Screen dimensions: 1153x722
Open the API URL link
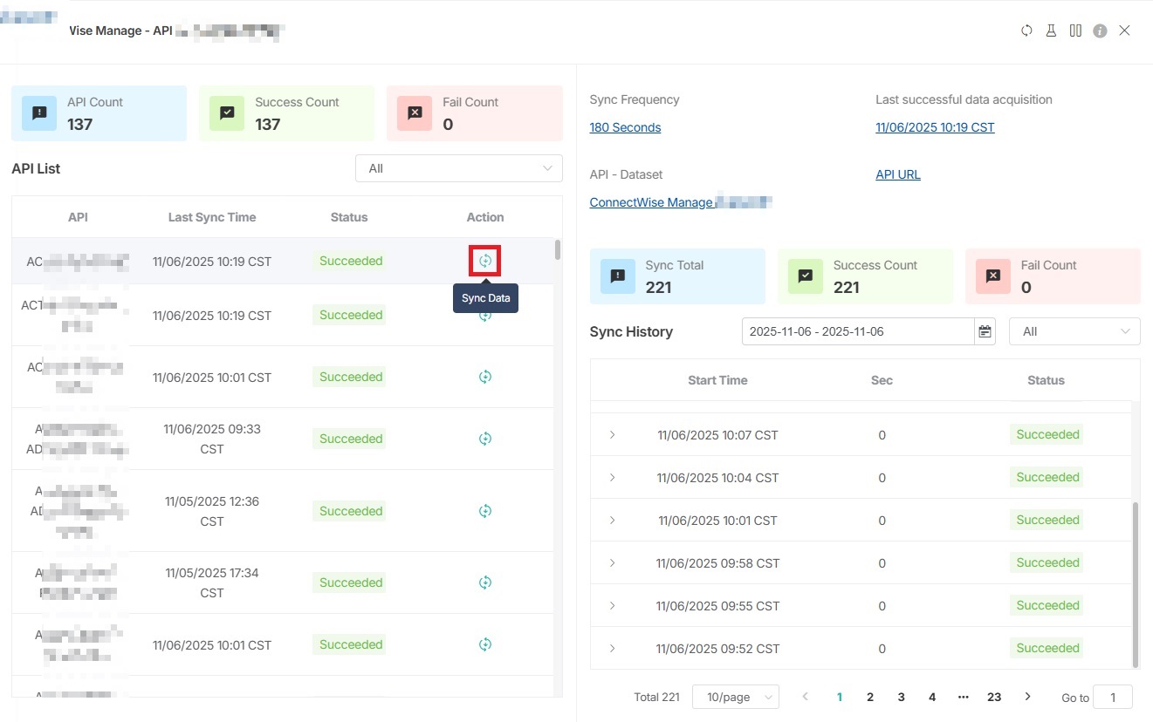tap(898, 174)
